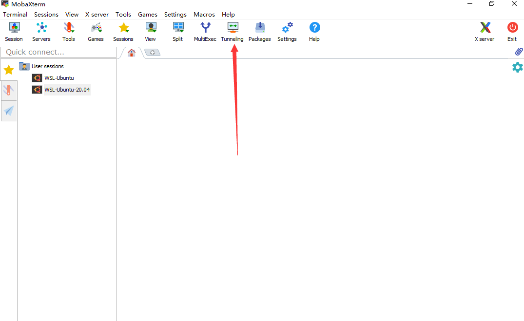The image size is (524, 321).
Task: Launch the Games toolbar icon
Action: [x=96, y=32]
